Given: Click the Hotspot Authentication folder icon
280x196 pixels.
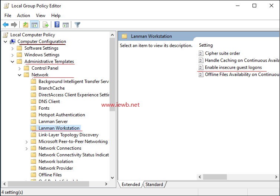Looking at the screenshot, I should point(33,115).
